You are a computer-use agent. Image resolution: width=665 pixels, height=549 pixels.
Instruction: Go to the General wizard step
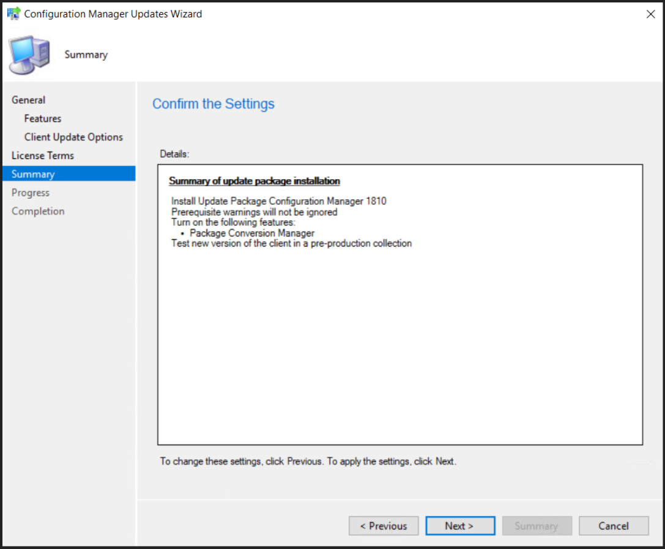[x=28, y=100]
